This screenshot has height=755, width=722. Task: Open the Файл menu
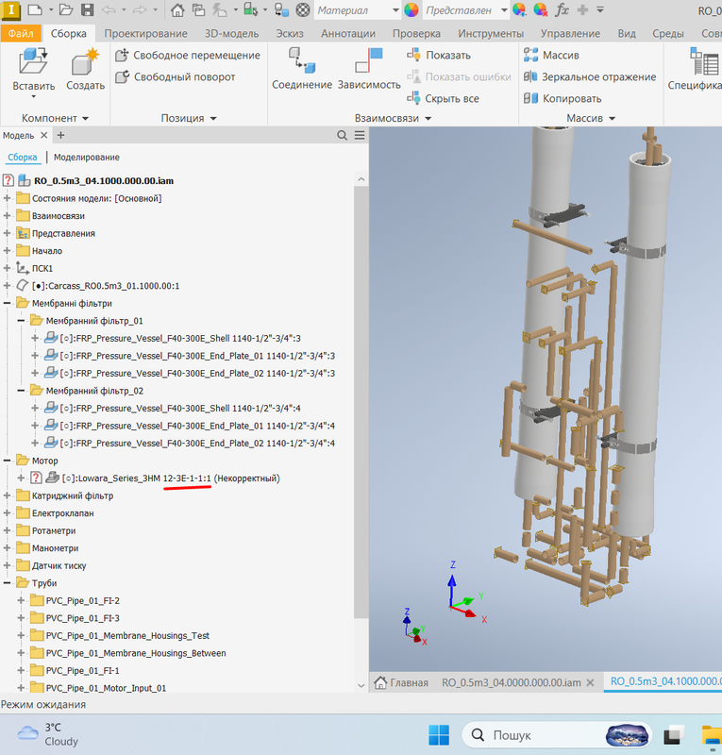point(21,33)
